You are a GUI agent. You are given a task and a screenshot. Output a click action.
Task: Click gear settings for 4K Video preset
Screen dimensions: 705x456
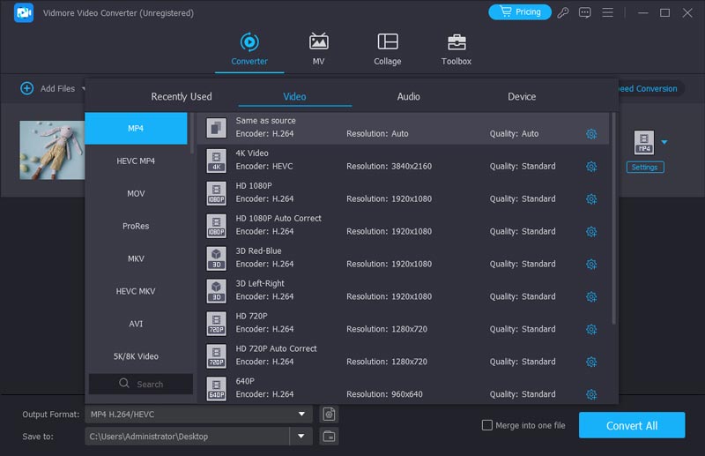(591, 167)
